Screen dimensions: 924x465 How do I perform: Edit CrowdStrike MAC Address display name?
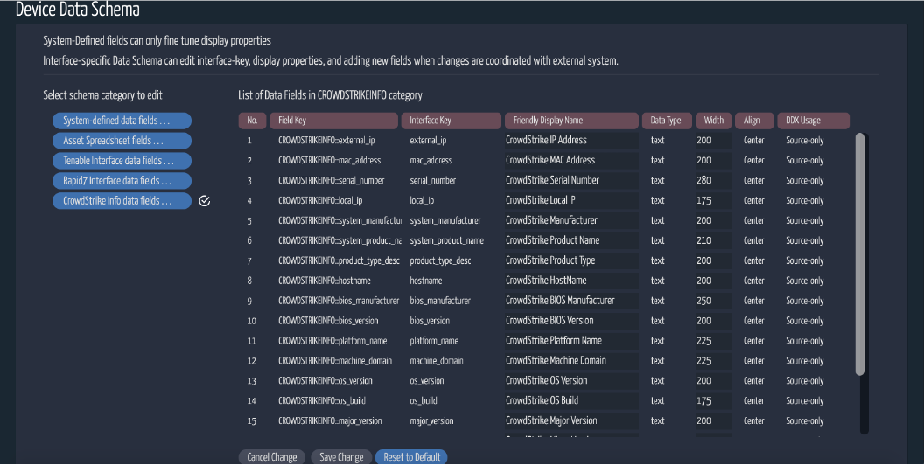[571, 161]
